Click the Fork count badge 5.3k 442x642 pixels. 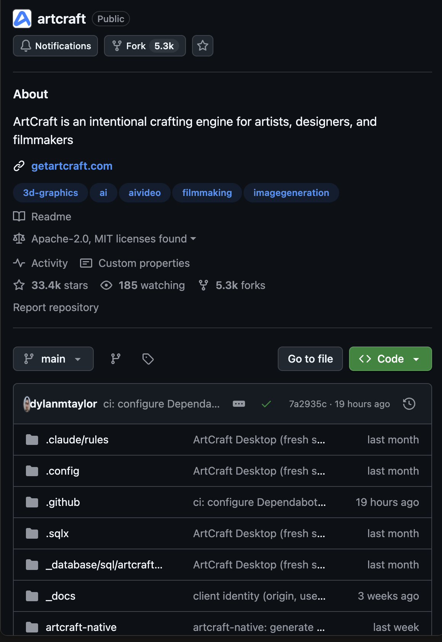point(164,46)
